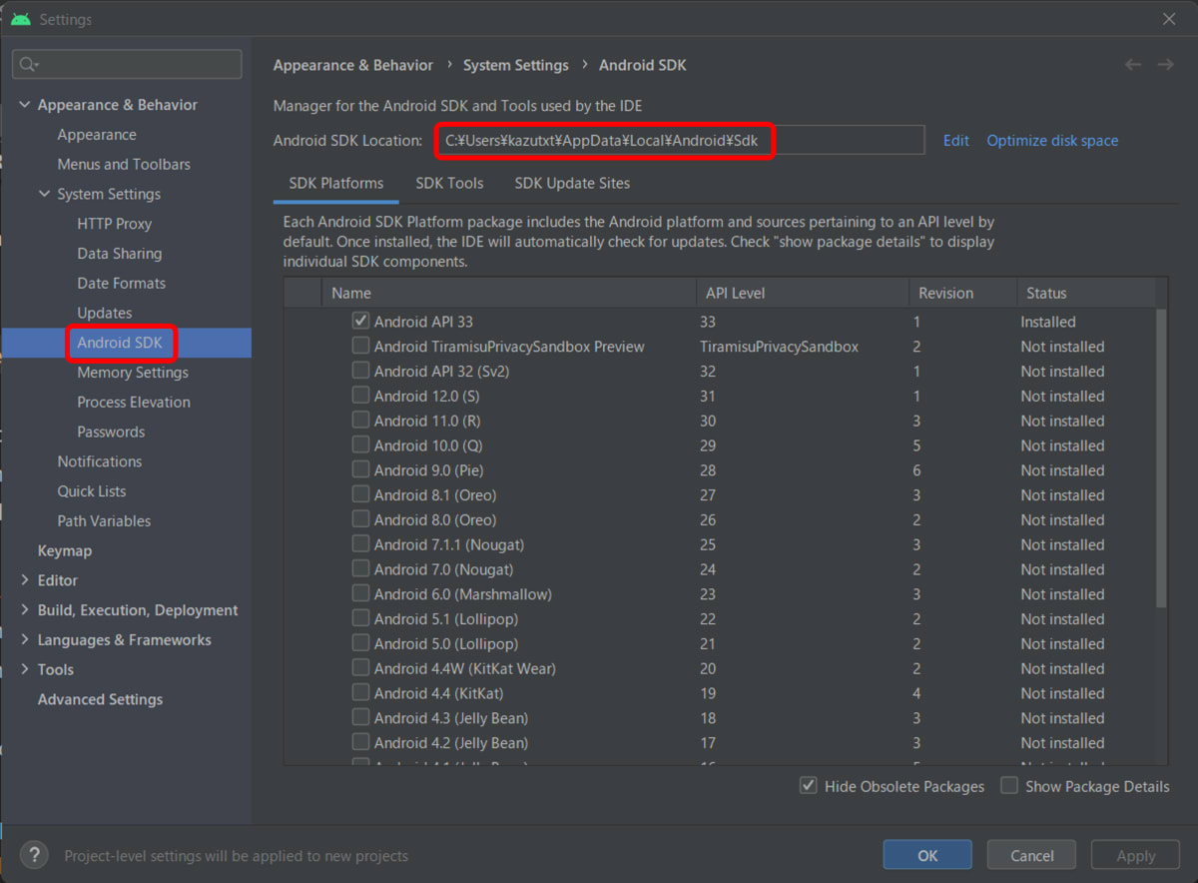Open Date Formats settings page
Viewport: 1198px width, 883px height.
click(x=122, y=284)
